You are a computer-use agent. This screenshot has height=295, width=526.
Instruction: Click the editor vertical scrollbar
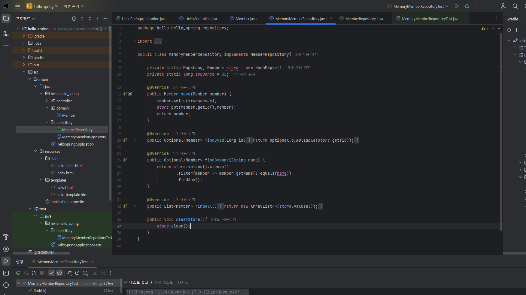point(501,132)
